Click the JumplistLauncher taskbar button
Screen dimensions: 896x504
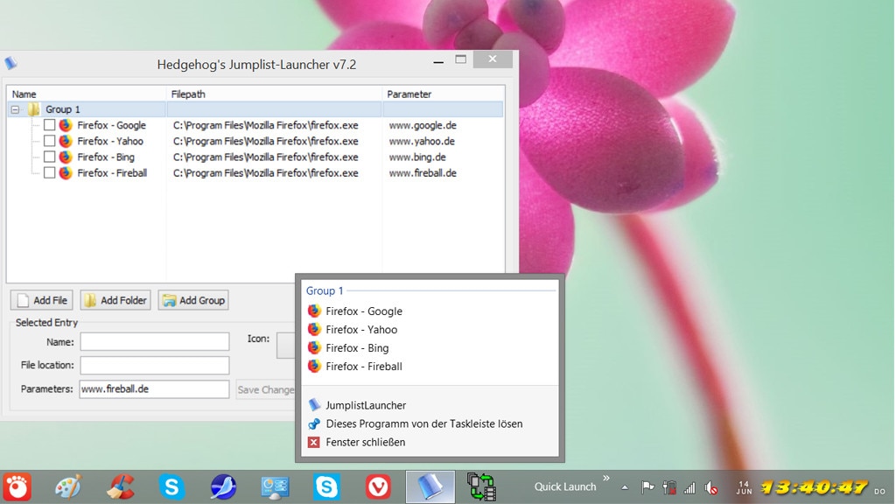point(430,486)
